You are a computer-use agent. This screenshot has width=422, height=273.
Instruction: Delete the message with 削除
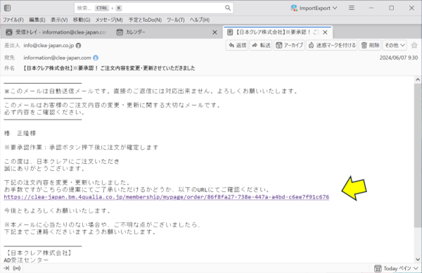tap(371, 45)
